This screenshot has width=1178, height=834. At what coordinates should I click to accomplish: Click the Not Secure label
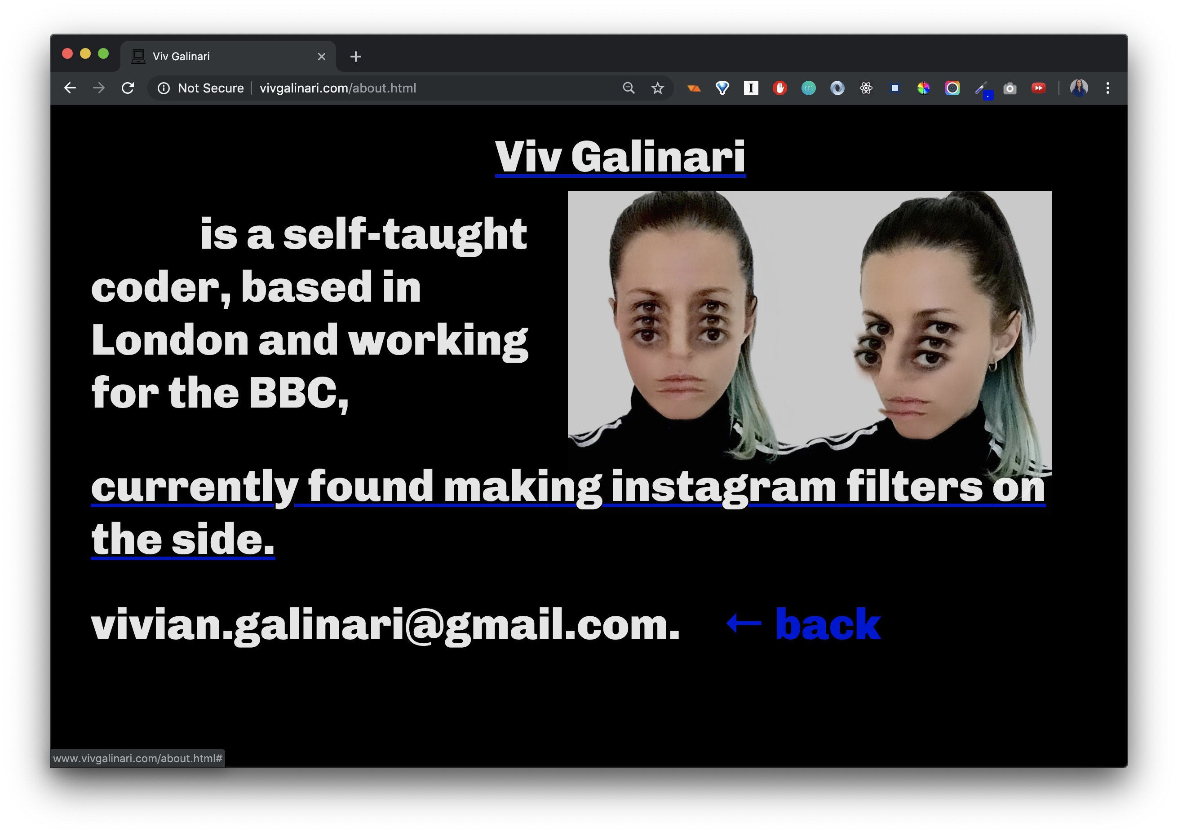coord(211,88)
